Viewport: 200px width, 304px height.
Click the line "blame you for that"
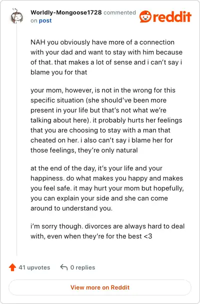click(x=58, y=72)
